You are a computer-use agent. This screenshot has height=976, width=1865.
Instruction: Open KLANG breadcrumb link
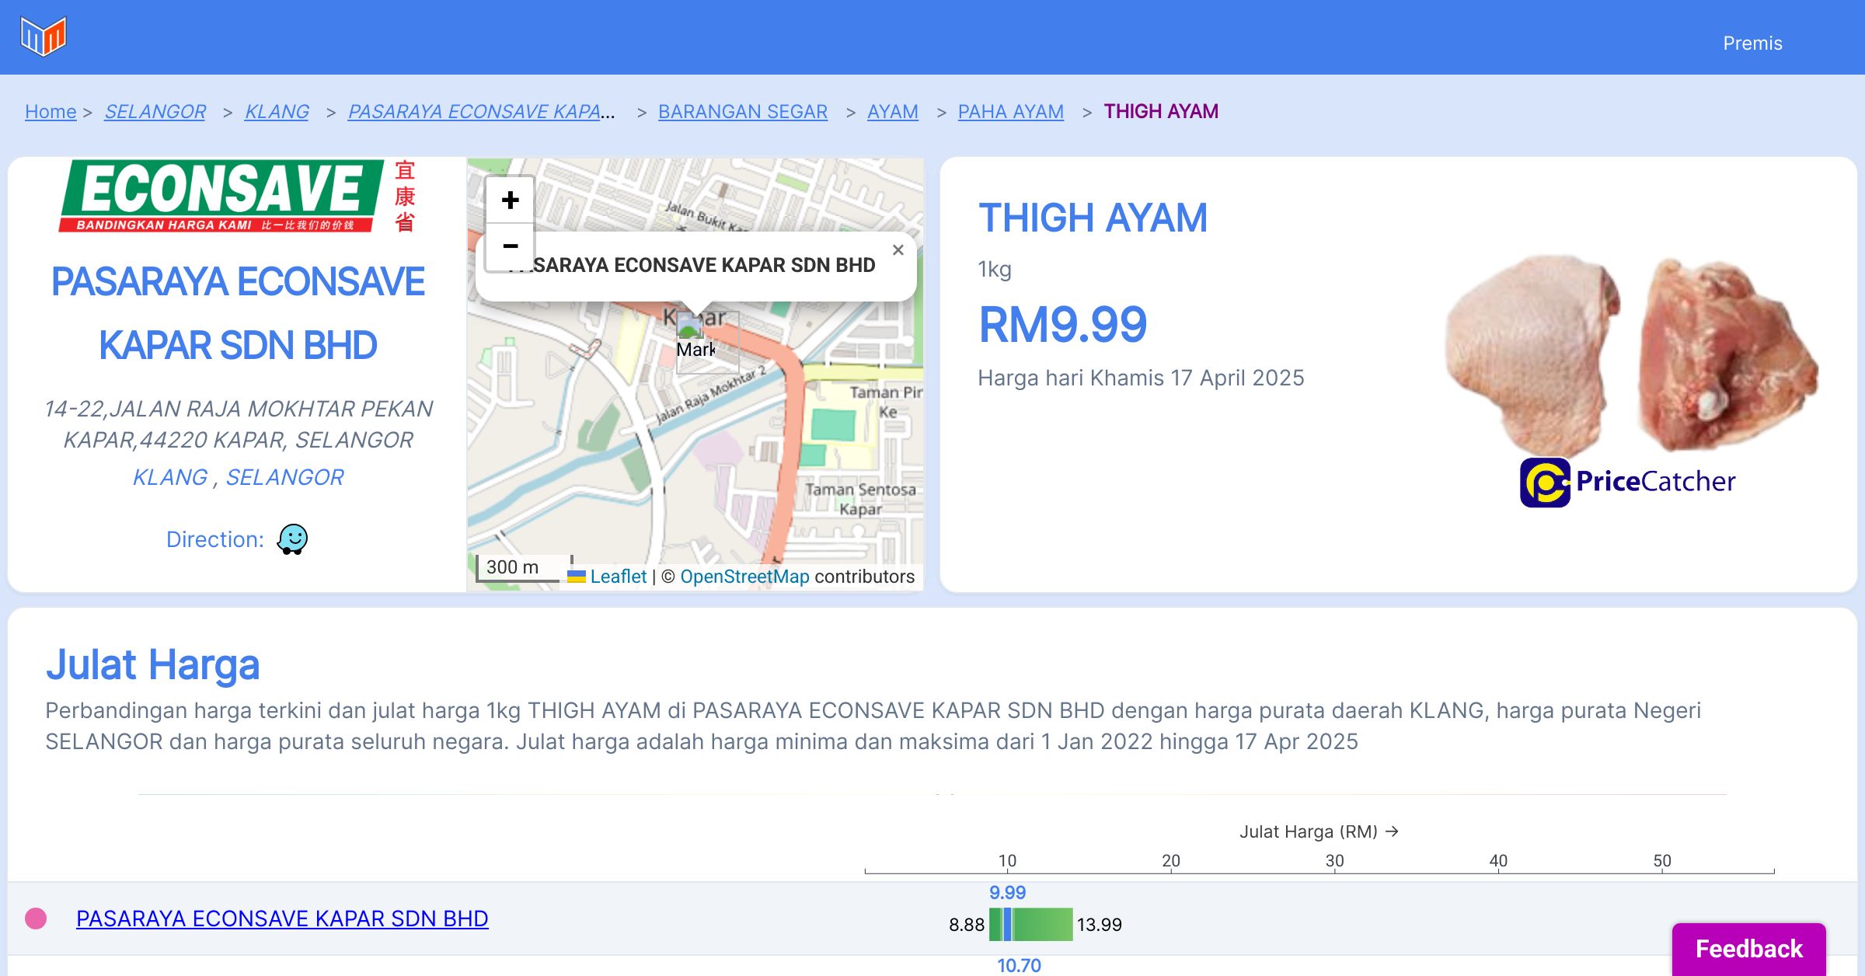click(x=277, y=112)
